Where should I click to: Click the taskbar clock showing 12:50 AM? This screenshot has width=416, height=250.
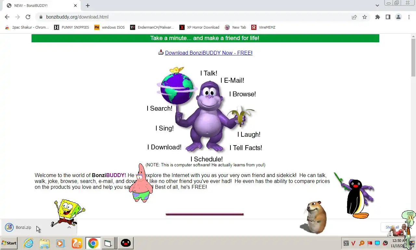(x=398, y=243)
